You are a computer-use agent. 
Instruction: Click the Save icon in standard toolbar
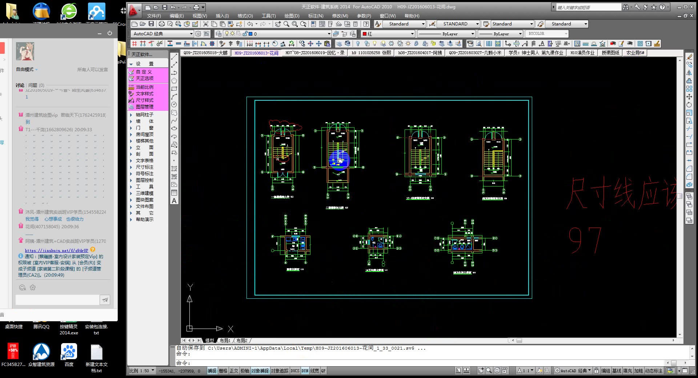151,24
